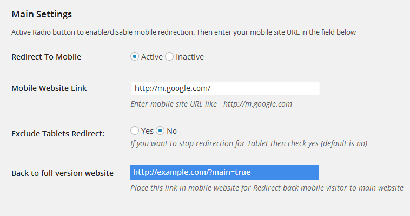Click the 'Redirect To Mobile' setting label

coord(47,57)
